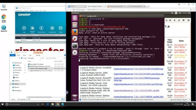Select OneDrive in Explorer sidebar
Screen dimensions: 196x110
pos(17,81)
